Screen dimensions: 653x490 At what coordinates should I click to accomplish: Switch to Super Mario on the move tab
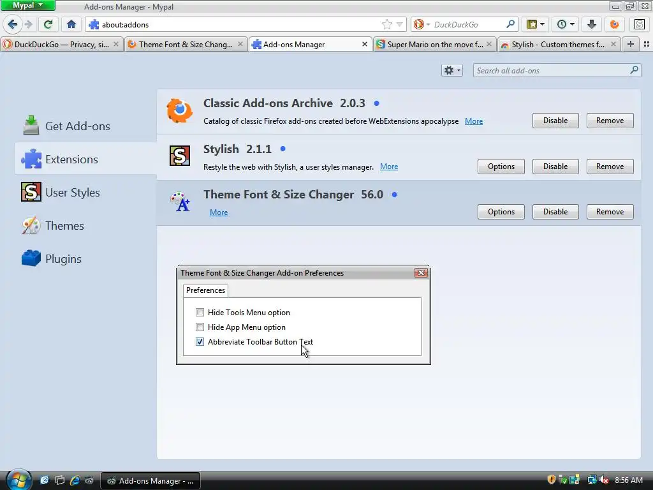coord(435,44)
